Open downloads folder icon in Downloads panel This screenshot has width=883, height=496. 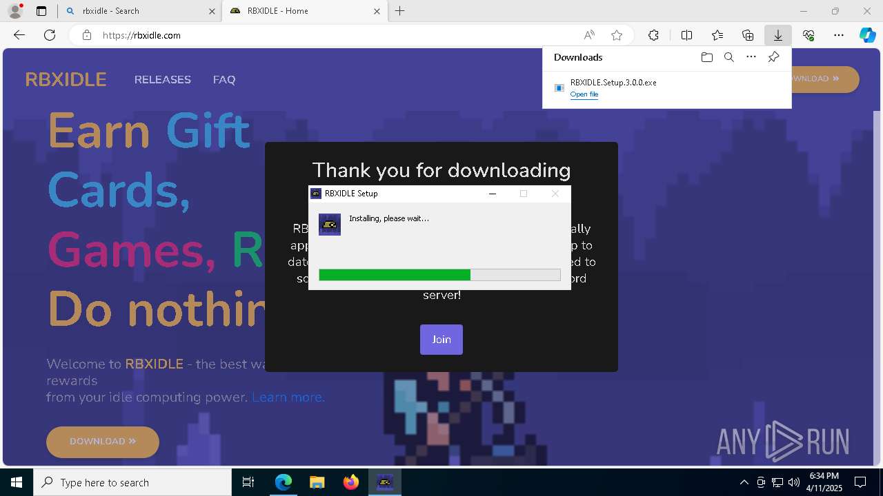tap(706, 57)
